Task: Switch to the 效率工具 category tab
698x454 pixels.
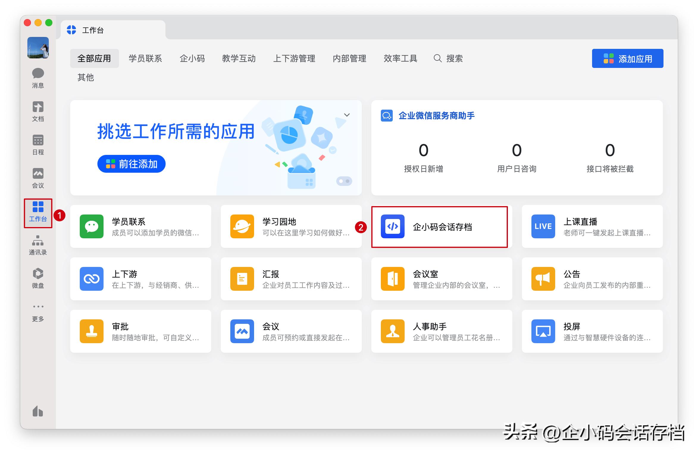Action: 400,58
